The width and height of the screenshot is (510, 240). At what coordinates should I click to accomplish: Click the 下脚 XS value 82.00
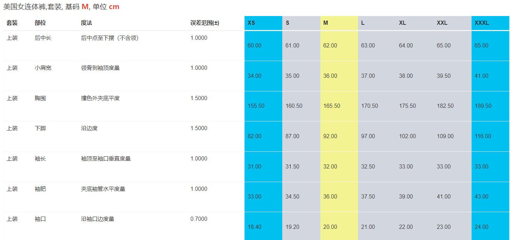pos(254,136)
